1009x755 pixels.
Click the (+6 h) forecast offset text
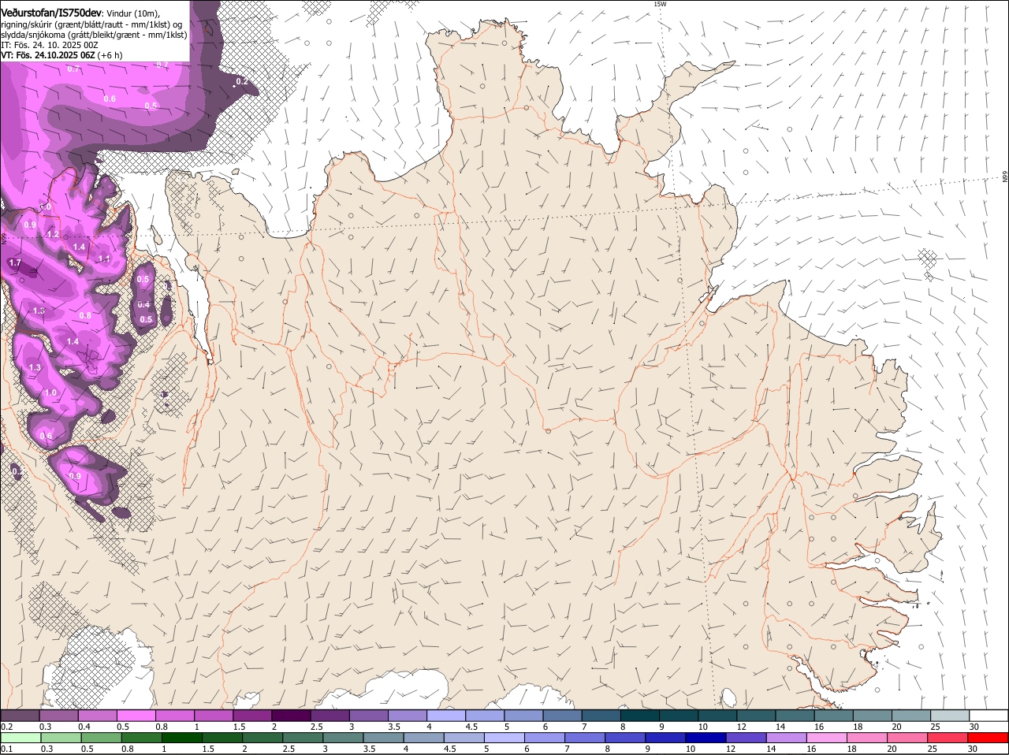coord(110,55)
